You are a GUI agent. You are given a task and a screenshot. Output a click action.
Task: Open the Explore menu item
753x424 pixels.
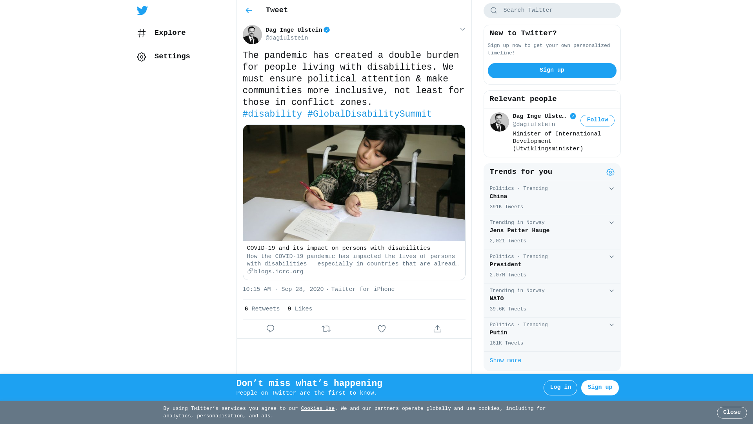tap(169, 33)
